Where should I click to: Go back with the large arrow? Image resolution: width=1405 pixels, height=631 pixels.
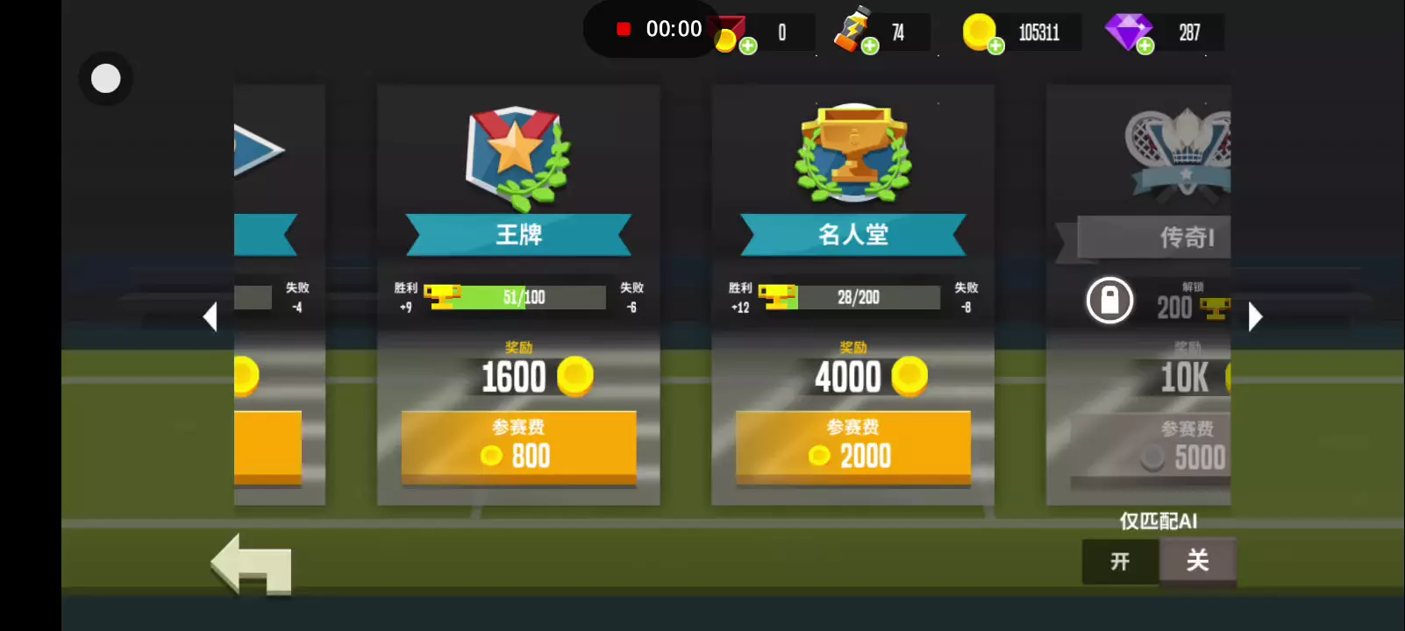pos(252,565)
